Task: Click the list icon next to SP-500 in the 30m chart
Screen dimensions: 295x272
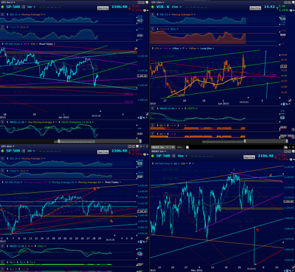Action: coord(173,156)
